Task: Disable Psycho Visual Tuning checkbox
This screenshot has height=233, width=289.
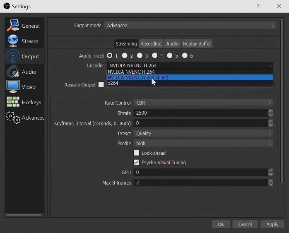Action: (x=136, y=162)
